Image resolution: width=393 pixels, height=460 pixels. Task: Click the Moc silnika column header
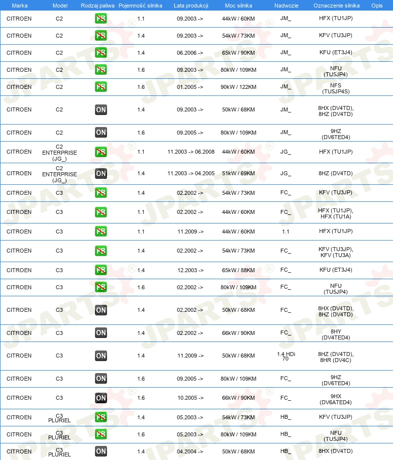(238, 6)
